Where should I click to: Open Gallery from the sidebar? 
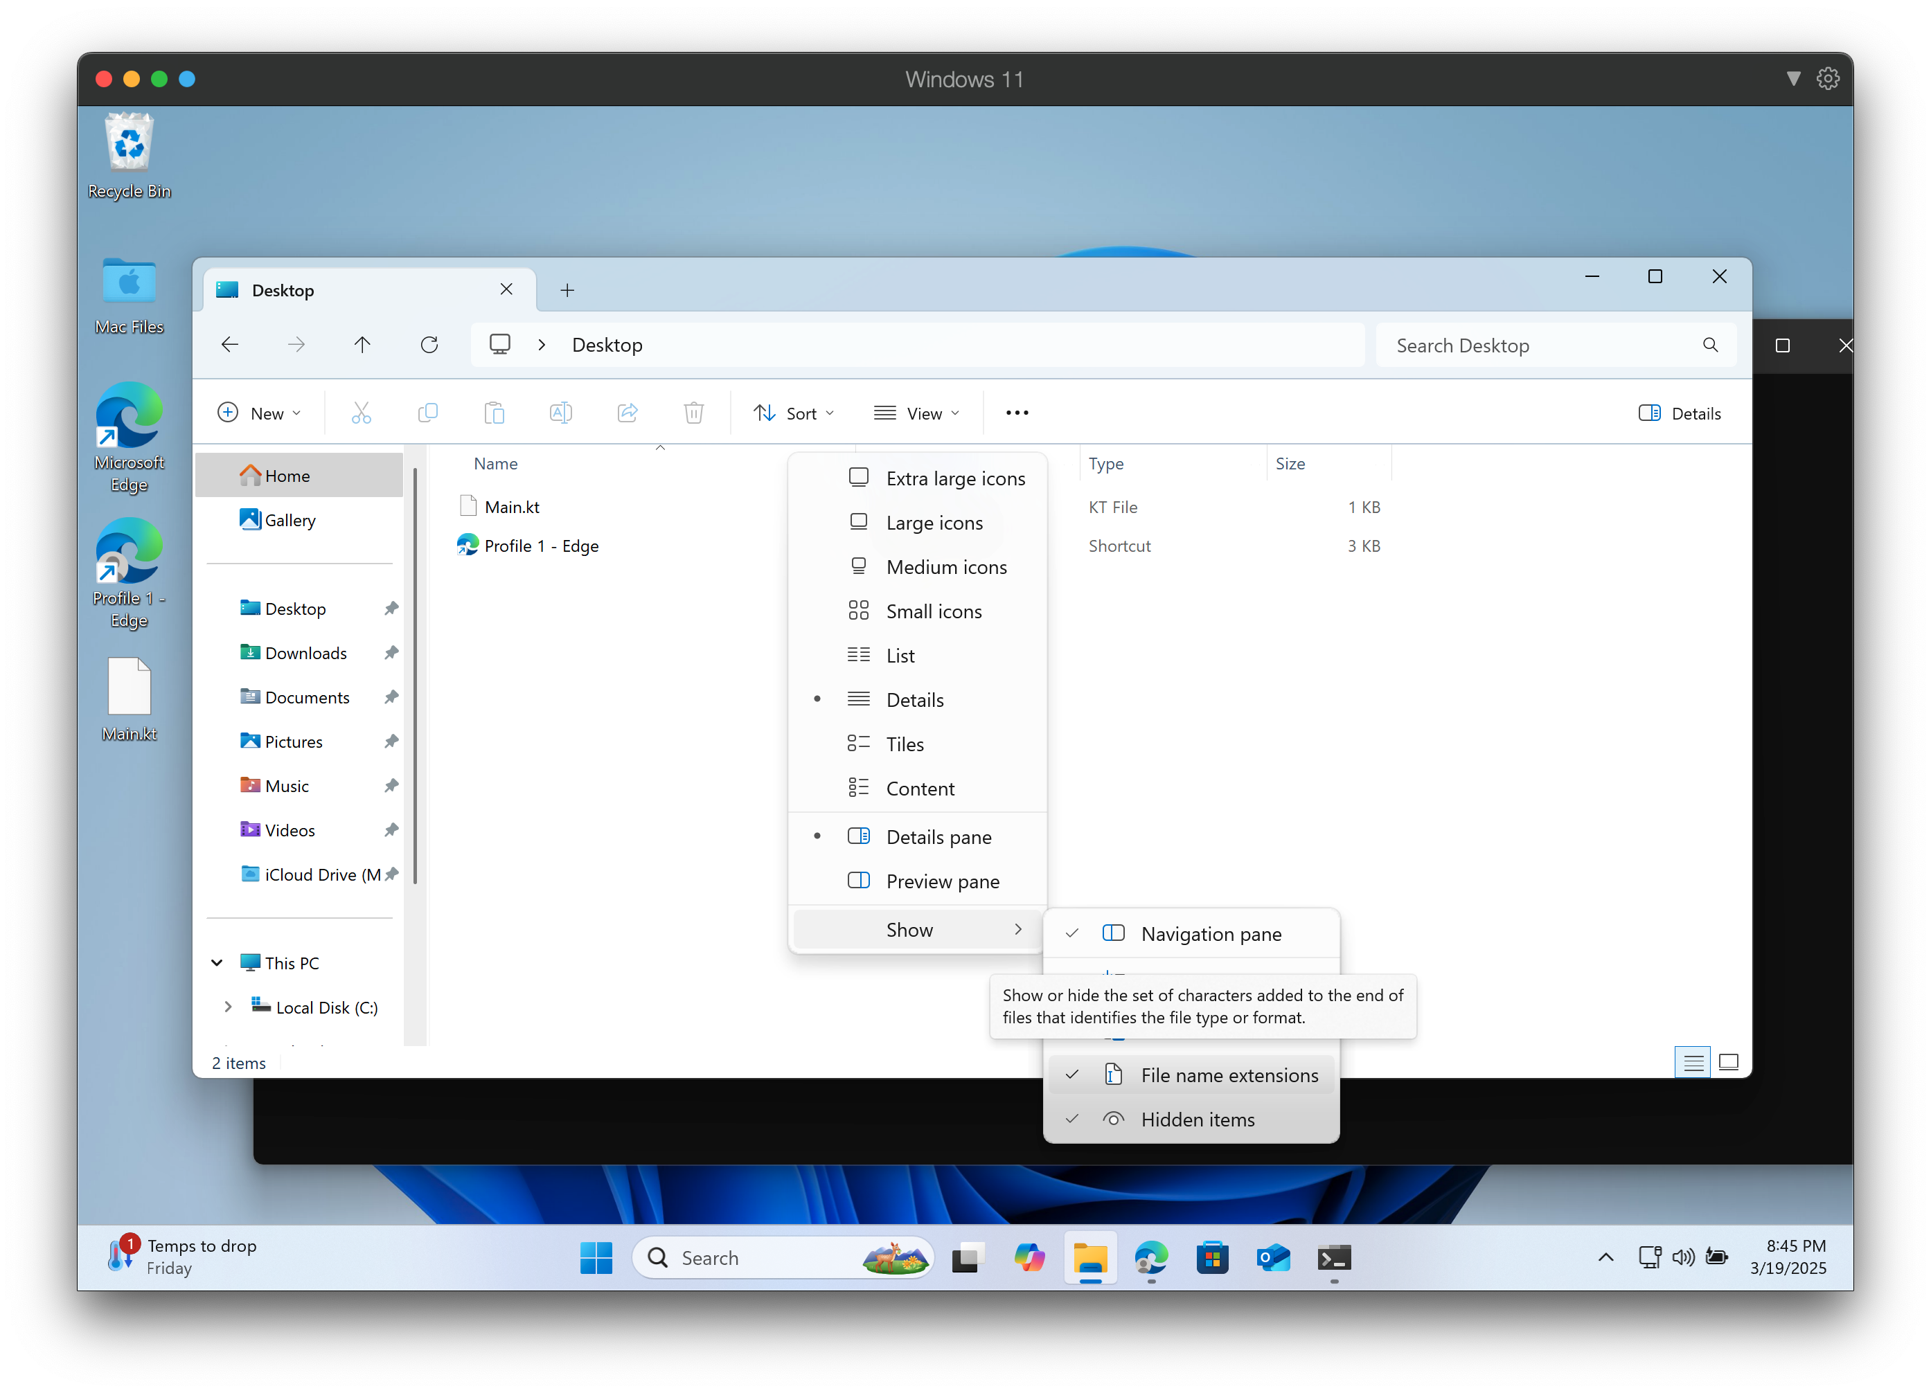pyautogui.click(x=290, y=520)
